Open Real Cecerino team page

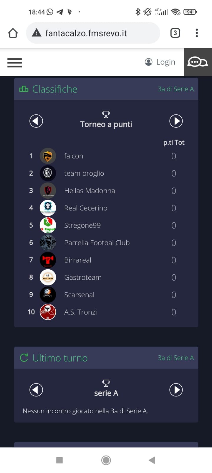(x=86, y=208)
